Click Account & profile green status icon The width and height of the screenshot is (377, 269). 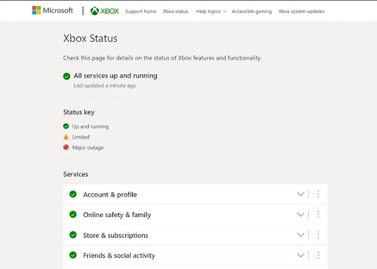click(x=73, y=194)
